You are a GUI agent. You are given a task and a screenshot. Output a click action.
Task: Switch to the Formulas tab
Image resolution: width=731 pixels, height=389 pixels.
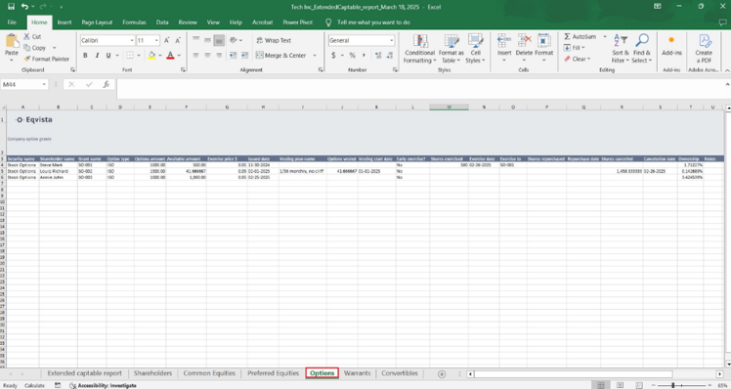tap(134, 22)
